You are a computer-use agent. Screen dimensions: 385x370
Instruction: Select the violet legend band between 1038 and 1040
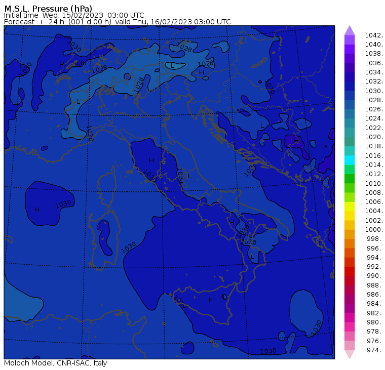[350, 49]
